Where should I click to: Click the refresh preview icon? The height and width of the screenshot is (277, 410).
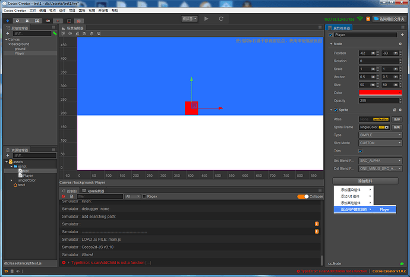point(221,18)
